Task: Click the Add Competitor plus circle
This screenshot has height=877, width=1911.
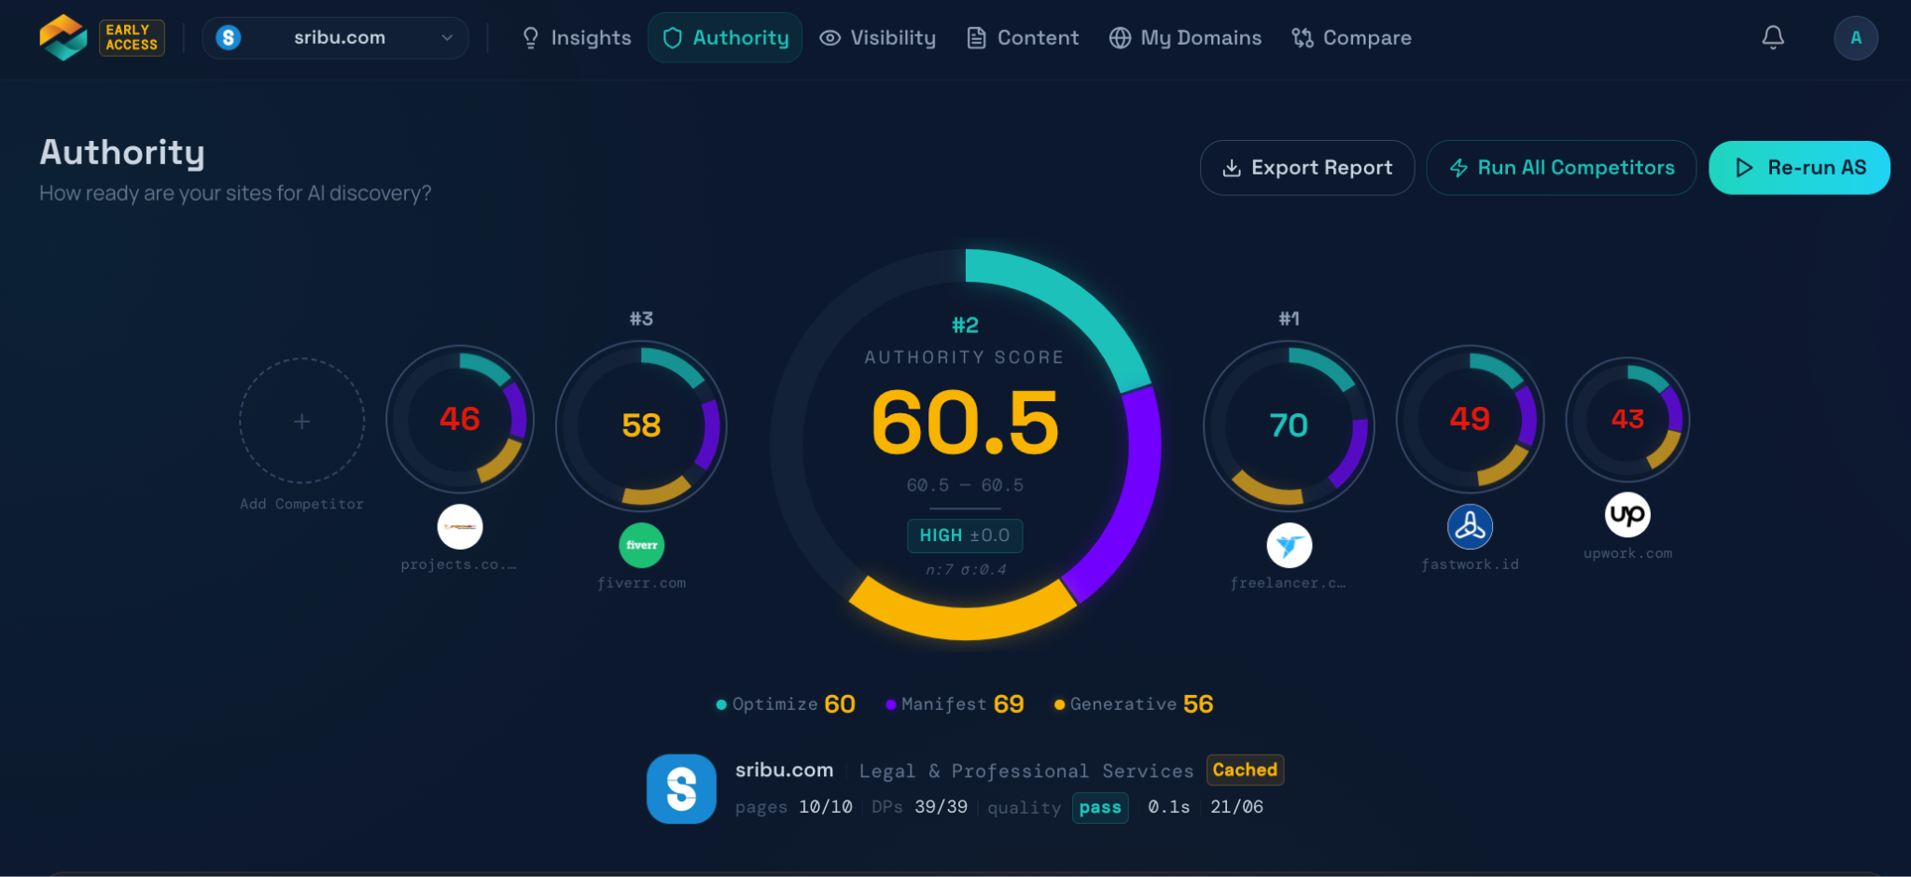Action: [301, 422]
